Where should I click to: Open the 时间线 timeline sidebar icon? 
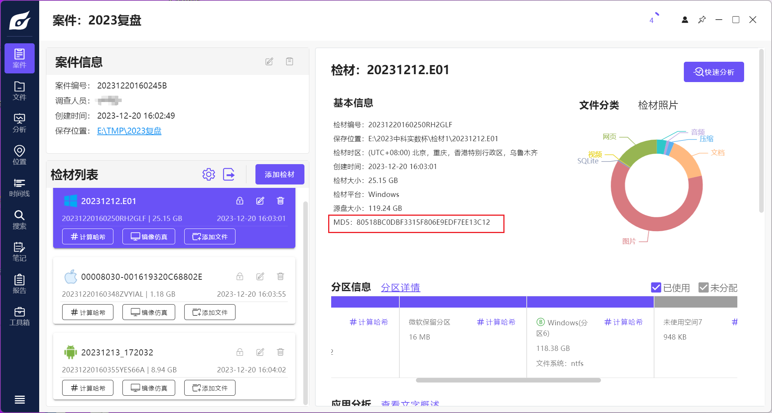[19, 187]
